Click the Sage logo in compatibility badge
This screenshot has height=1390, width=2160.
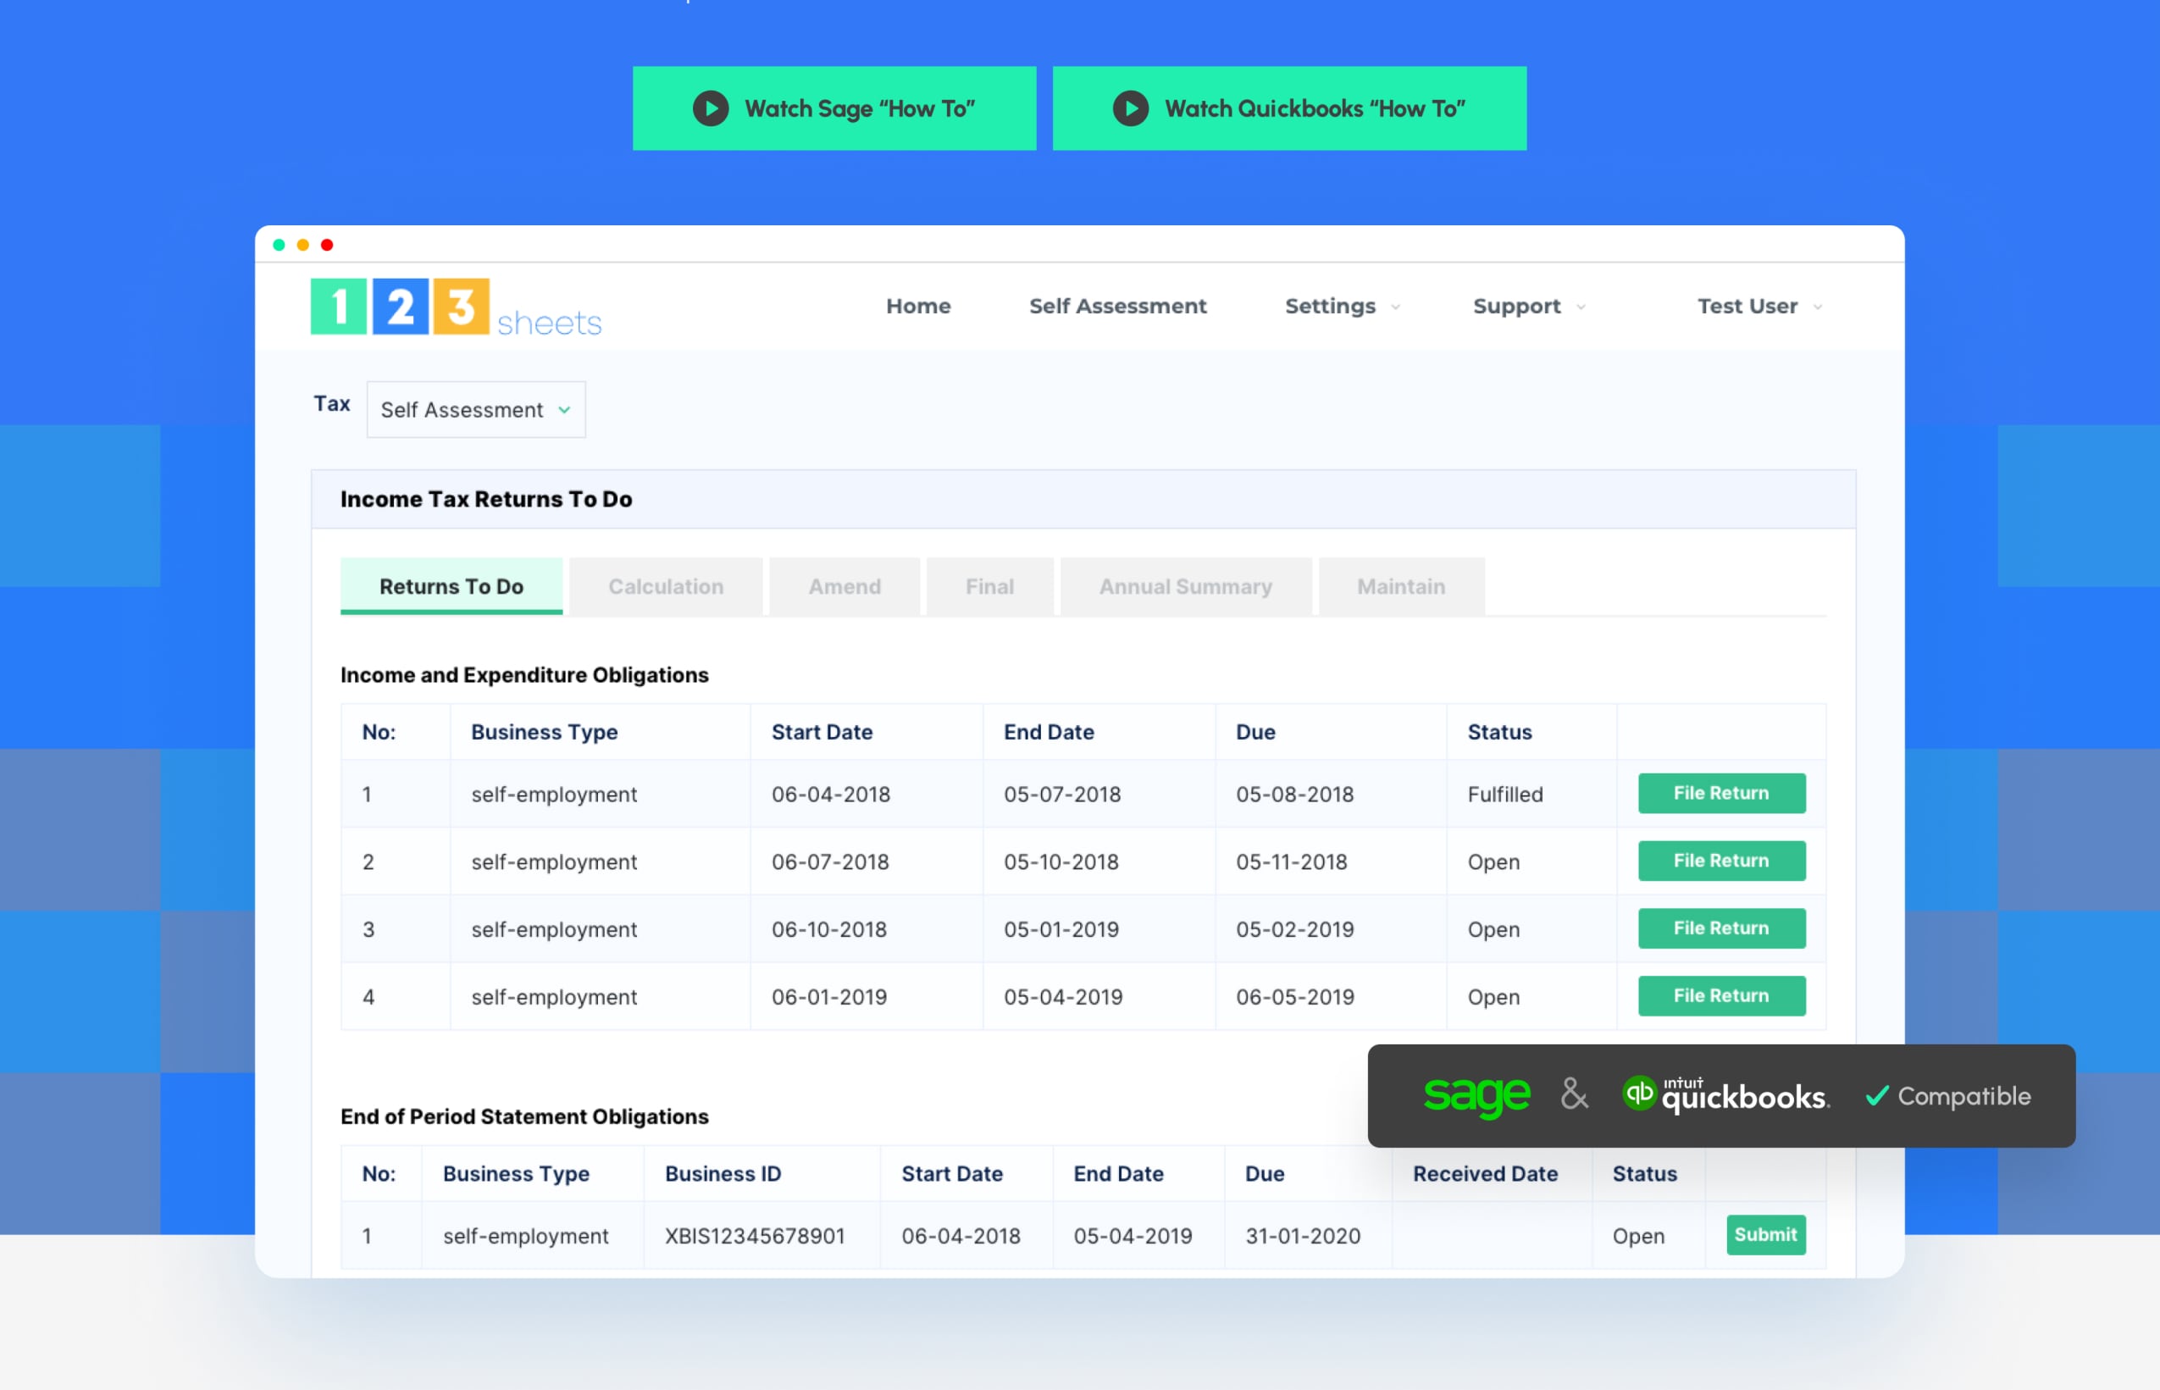(1476, 1095)
